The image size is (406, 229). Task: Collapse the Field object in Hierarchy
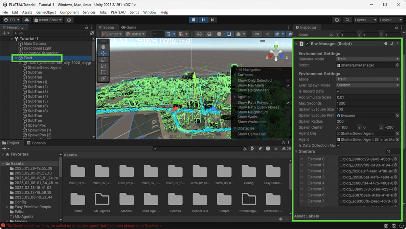(x=16, y=58)
